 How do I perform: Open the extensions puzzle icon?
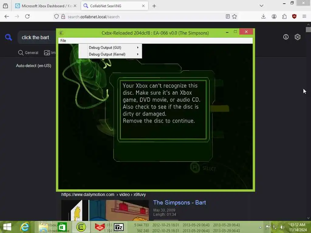(284, 17)
